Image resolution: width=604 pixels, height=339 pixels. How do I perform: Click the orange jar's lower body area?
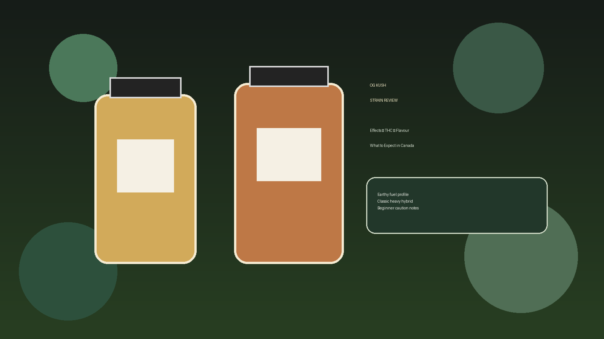[289, 222]
